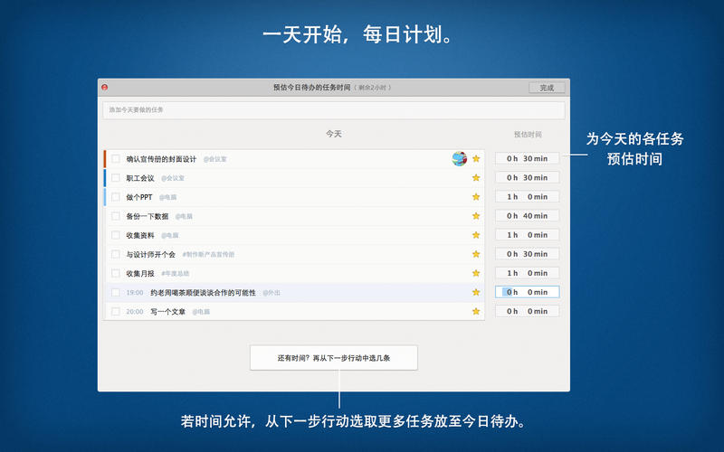Image resolution: width=724 pixels, height=452 pixels.
Task: Unstar the 备份一下数据 task
Action: (x=476, y=216)
